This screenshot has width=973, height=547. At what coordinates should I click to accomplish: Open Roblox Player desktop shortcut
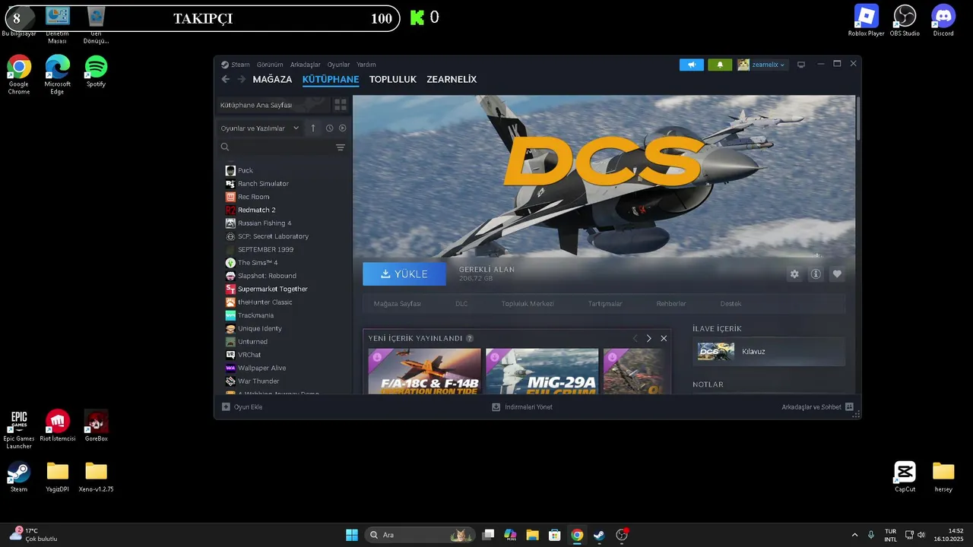(x=867, y=21)
